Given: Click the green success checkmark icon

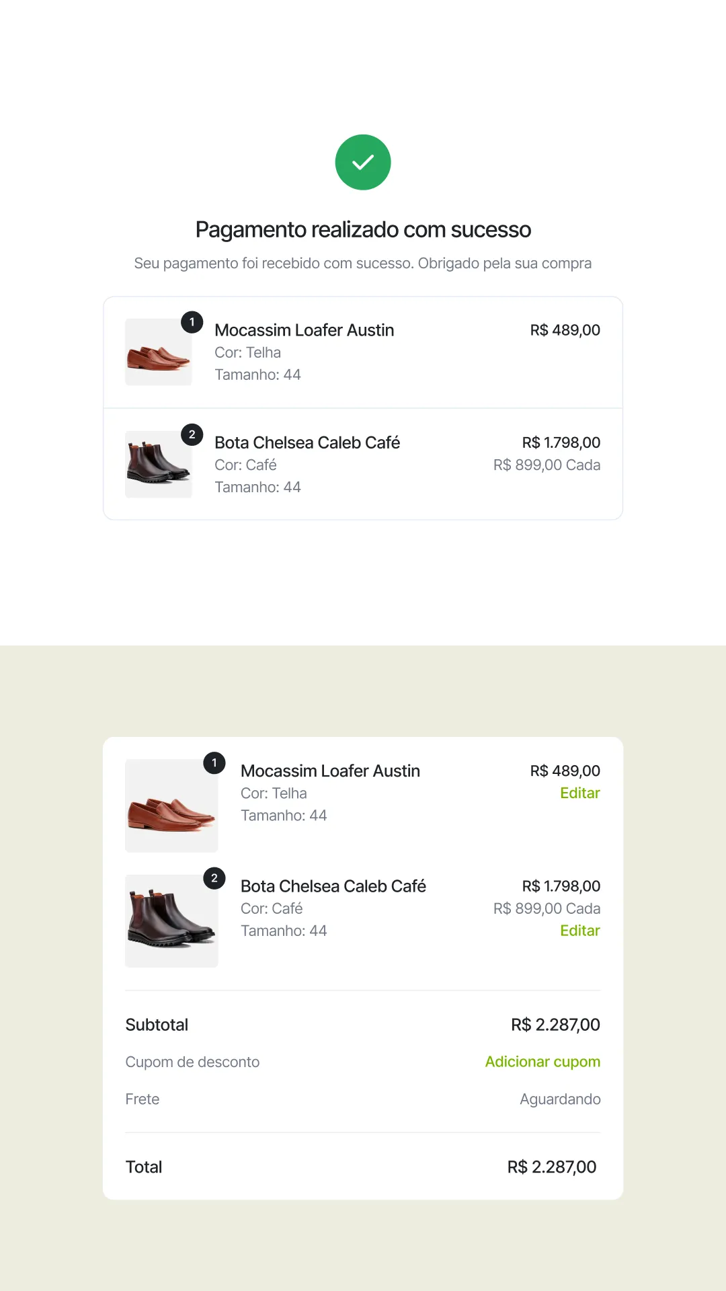Looking at the screenshot, I should [x=363, y=161].
